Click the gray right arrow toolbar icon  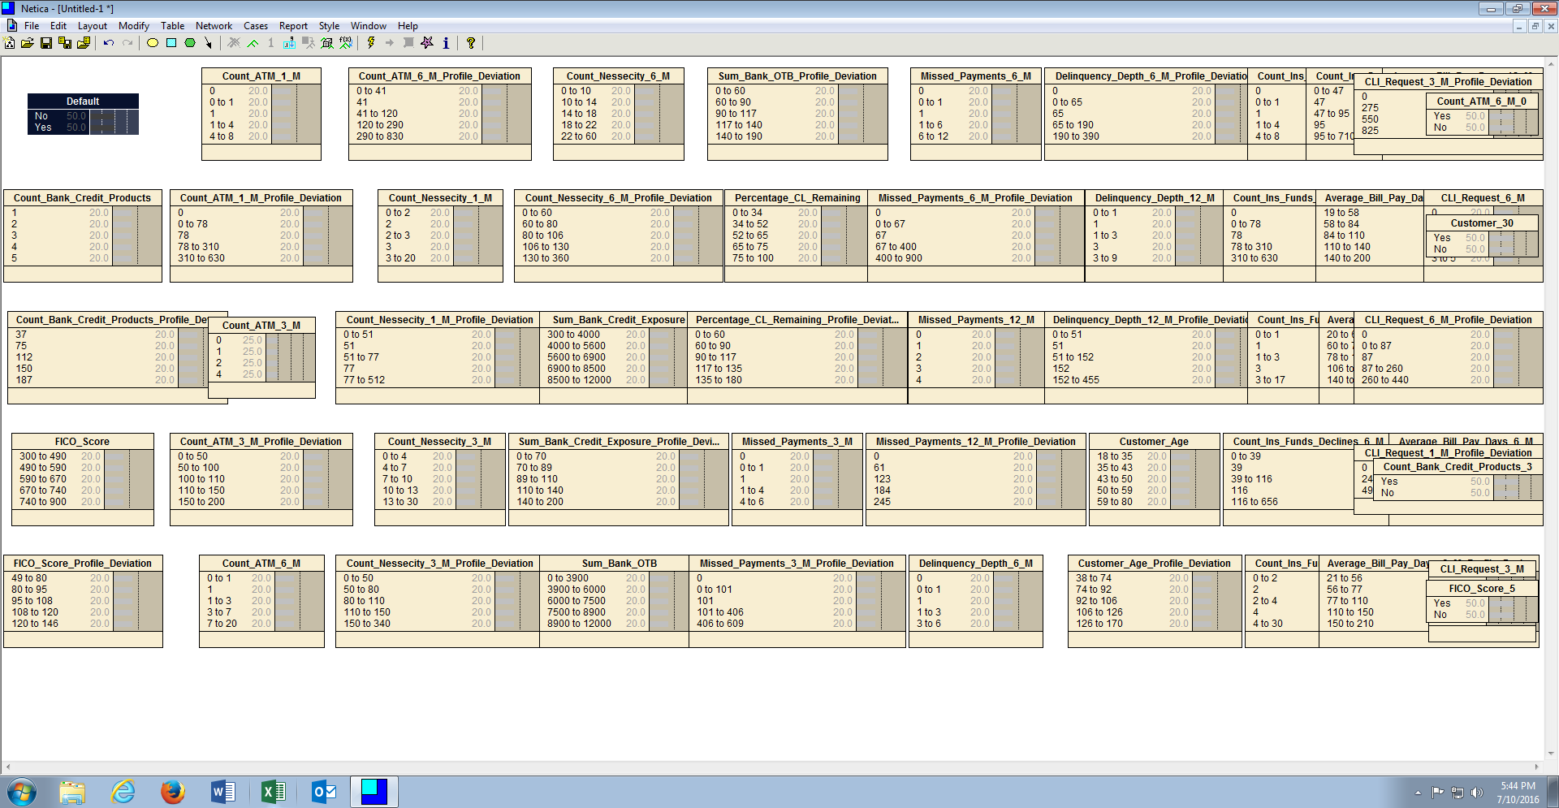pyautogui.click(x=390, y=43)
